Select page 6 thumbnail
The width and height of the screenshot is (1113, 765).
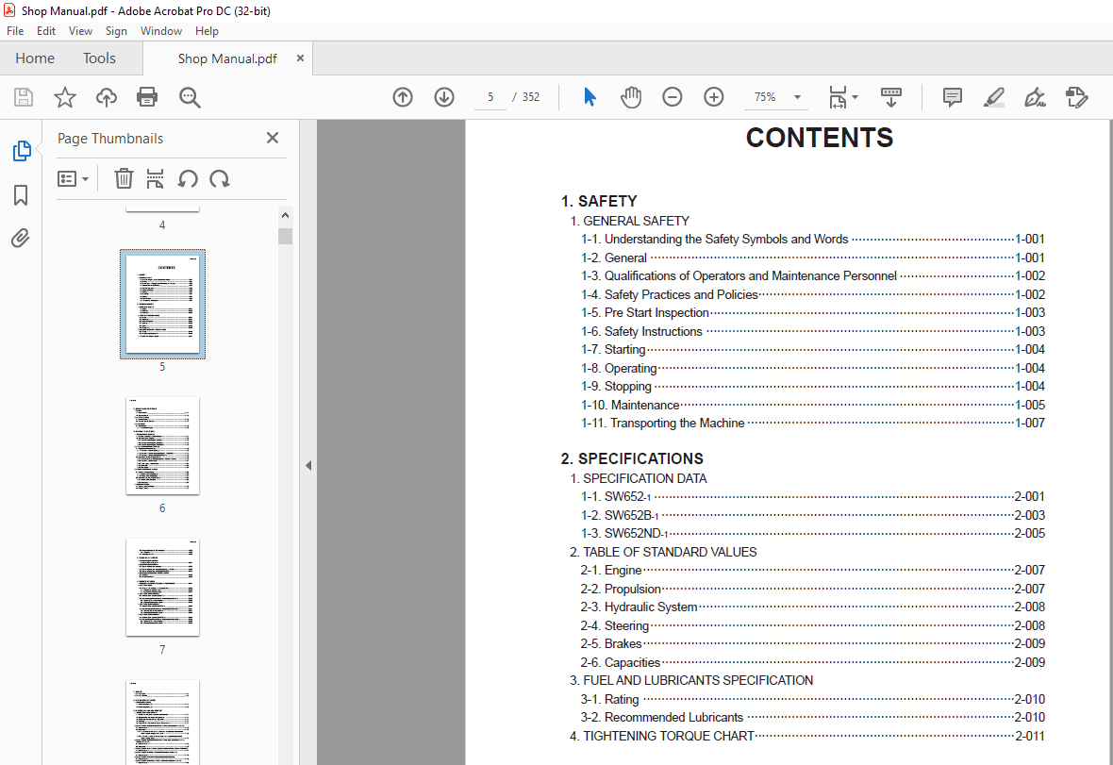[x=162, y=445]
